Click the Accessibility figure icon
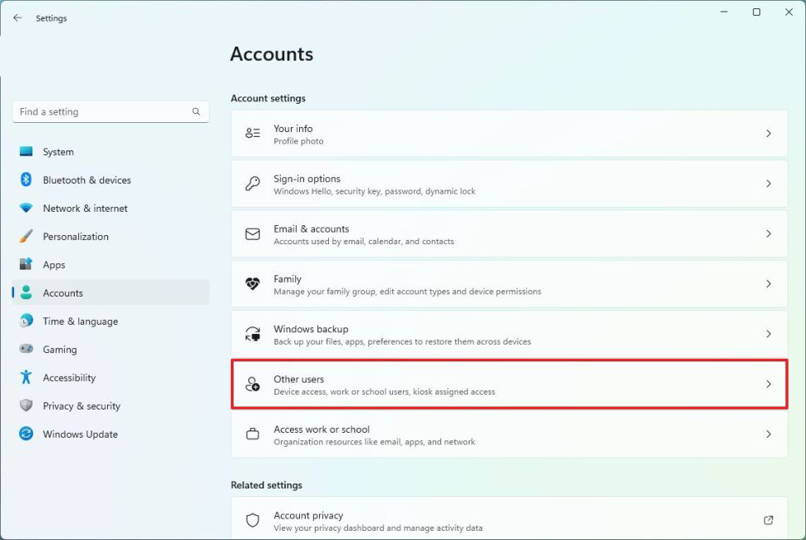 (26, 377)
